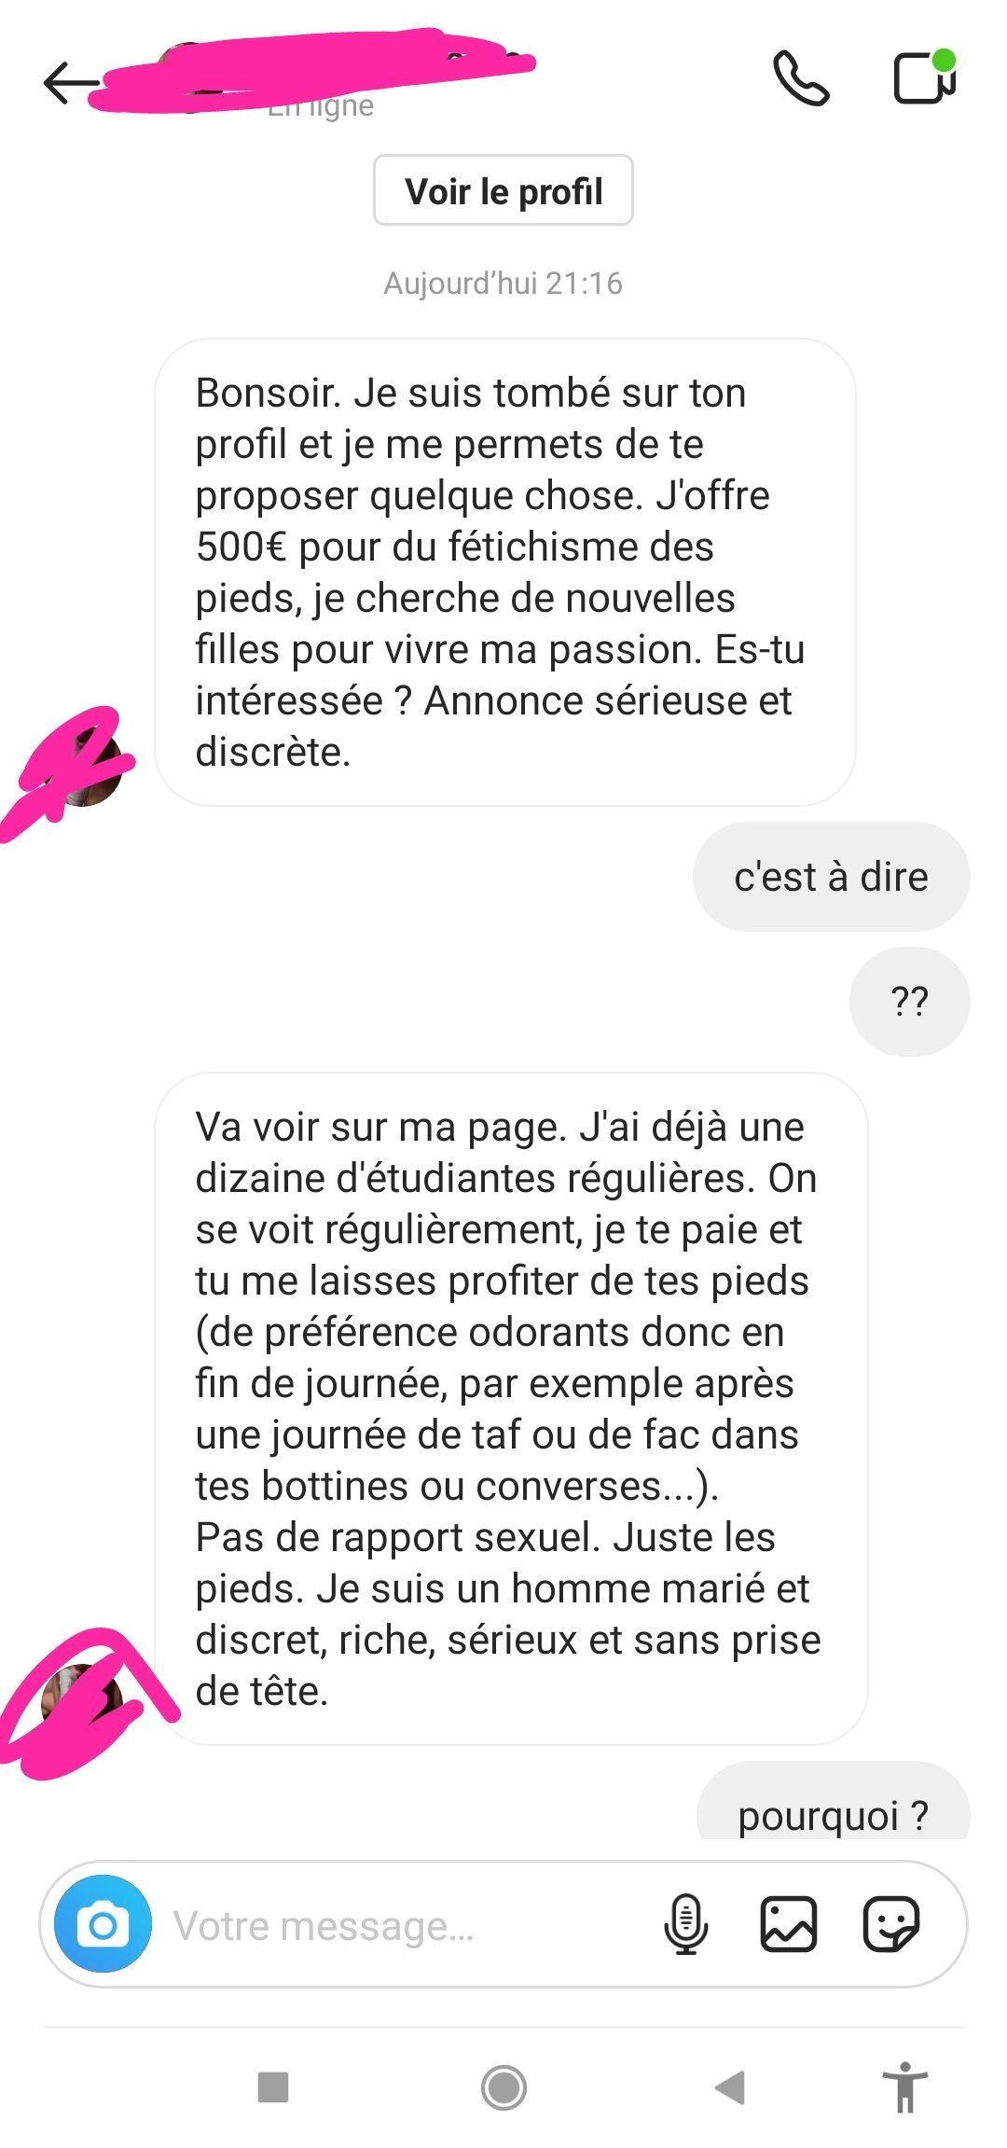
Task: Tap the back arrow icon
Action: click(71, 83)
